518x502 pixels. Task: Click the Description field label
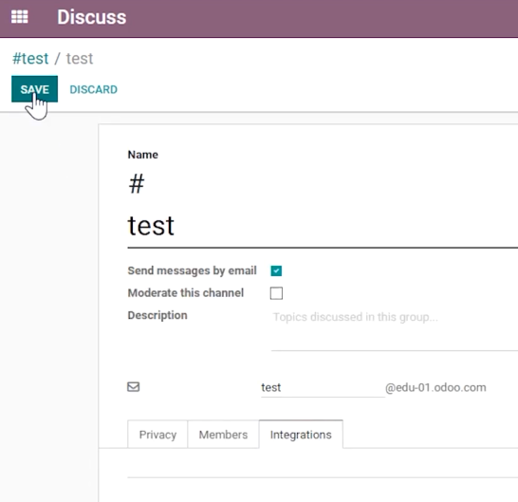(157, 315)
